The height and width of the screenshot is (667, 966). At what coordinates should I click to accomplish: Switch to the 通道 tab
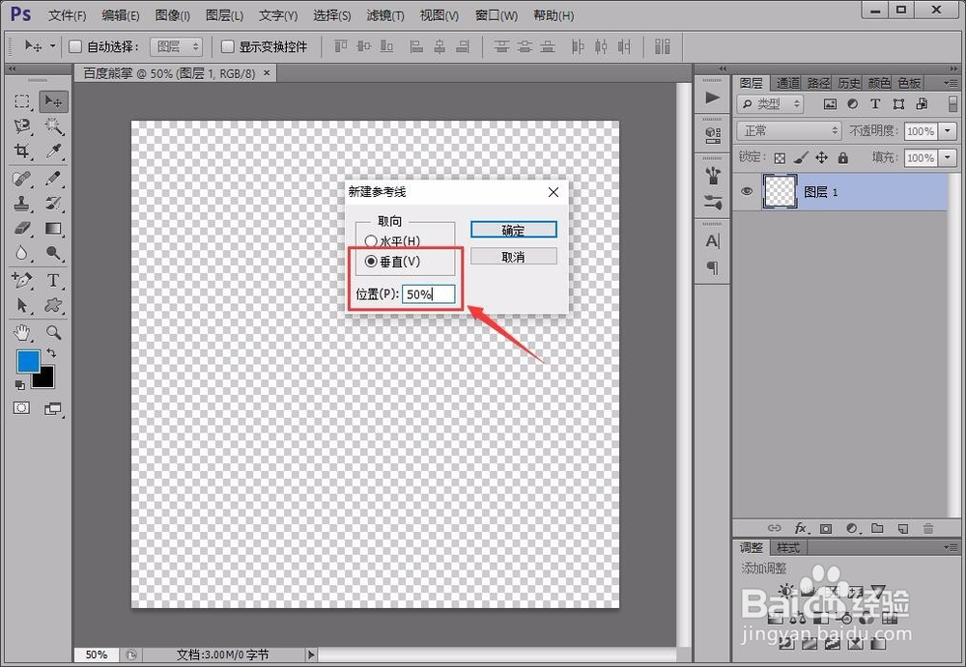787,83
